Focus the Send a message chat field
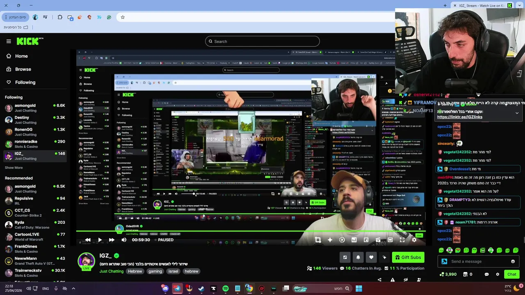The width and height of the screenshot is (525, 295). click(x=479, y=261)
